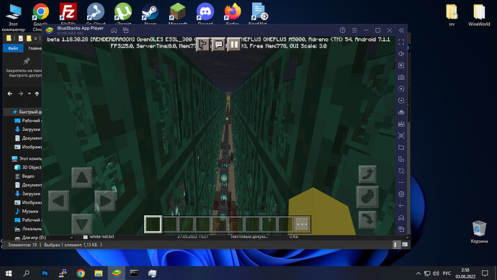Open Discord desktop shortcut
This screenshot has width=497, height=280.
tap(205, 14)
